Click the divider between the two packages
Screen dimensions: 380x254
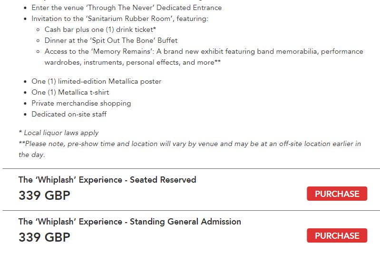point(190,210)
